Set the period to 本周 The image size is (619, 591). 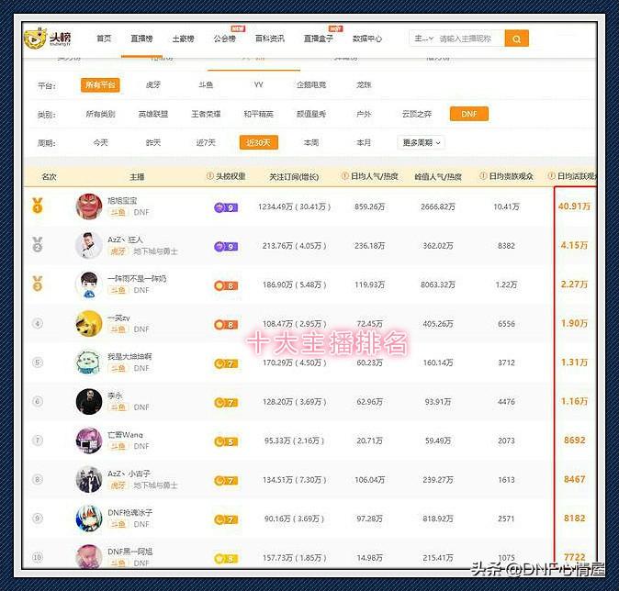311,142
